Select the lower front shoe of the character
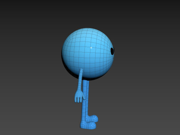 coord(88,125)
